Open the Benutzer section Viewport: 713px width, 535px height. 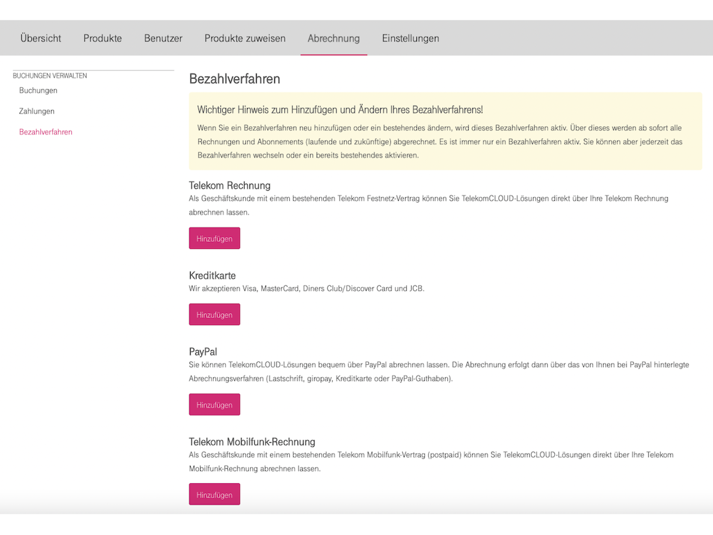coord(163,38)
